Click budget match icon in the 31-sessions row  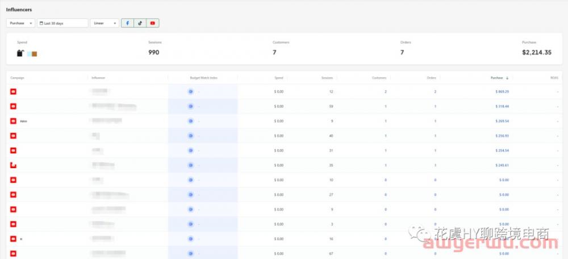coord(190,151)
